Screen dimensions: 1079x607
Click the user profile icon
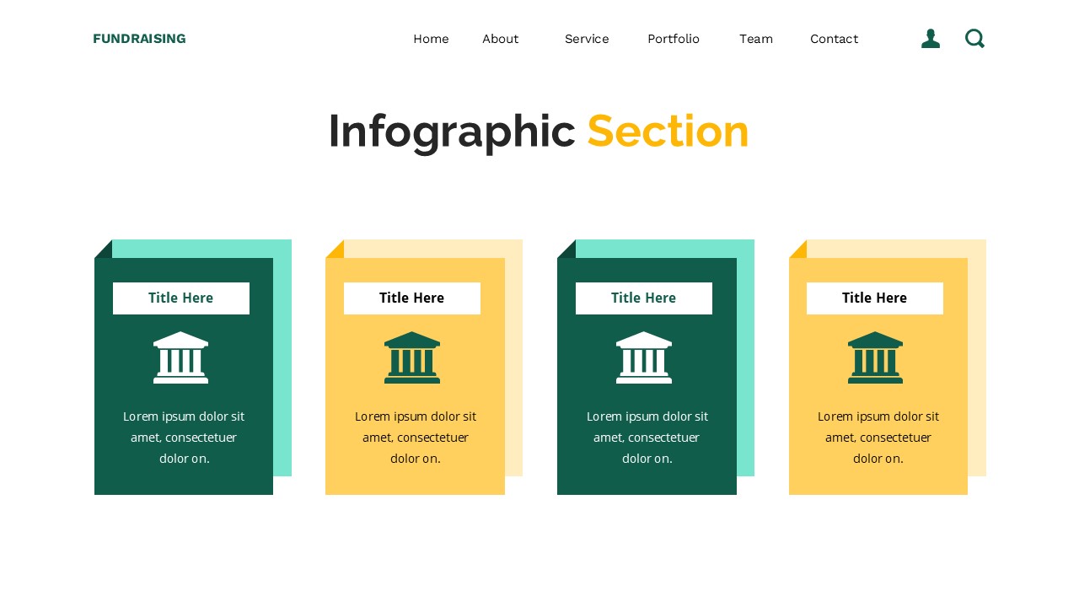[x=931, y=38]
